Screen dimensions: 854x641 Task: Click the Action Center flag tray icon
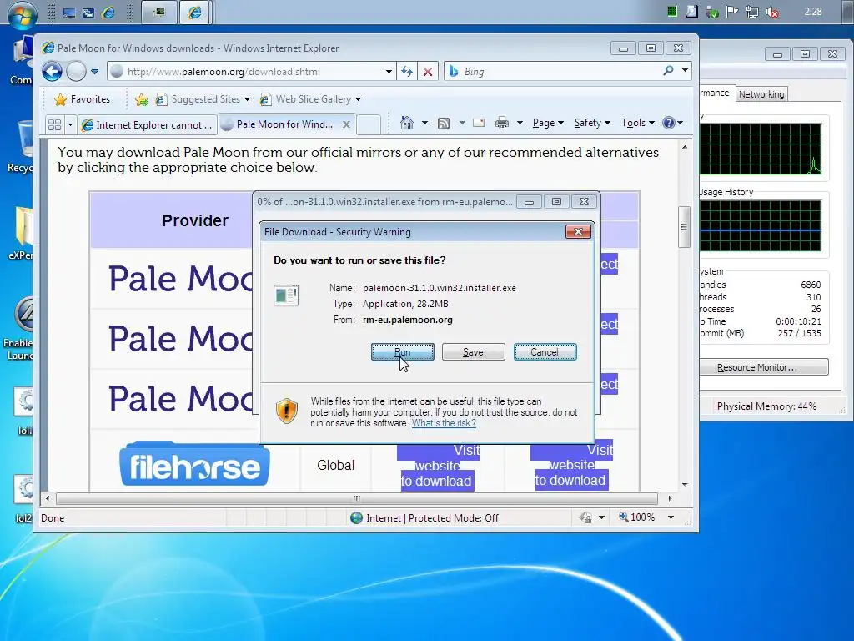pos(732,12)
